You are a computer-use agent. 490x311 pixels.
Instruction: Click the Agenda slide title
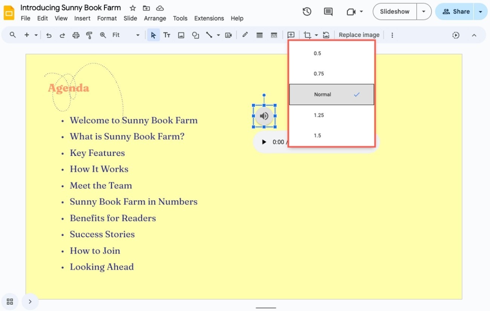[69, 88]
